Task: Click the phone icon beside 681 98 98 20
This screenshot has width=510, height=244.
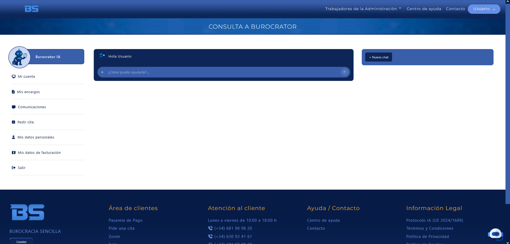Action: click(210, 228)
